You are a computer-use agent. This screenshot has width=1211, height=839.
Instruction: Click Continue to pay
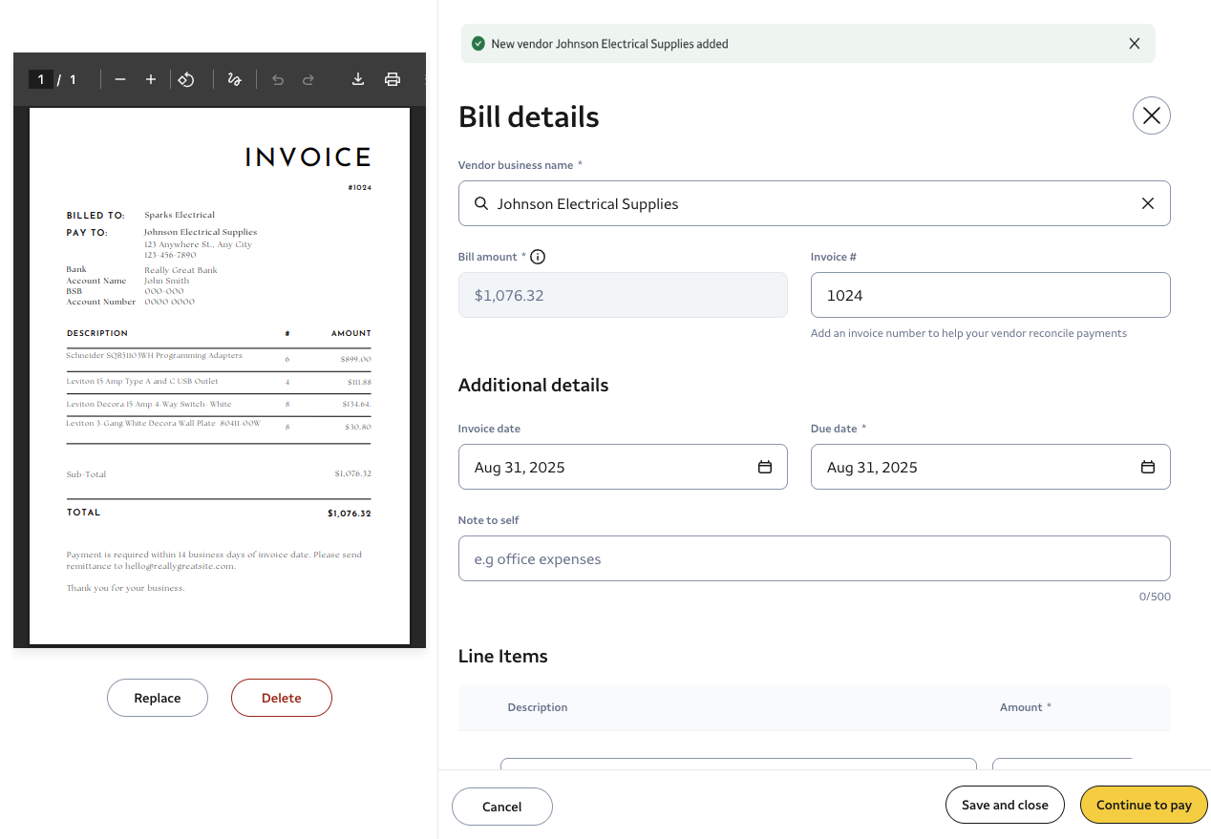(1143, 805)
